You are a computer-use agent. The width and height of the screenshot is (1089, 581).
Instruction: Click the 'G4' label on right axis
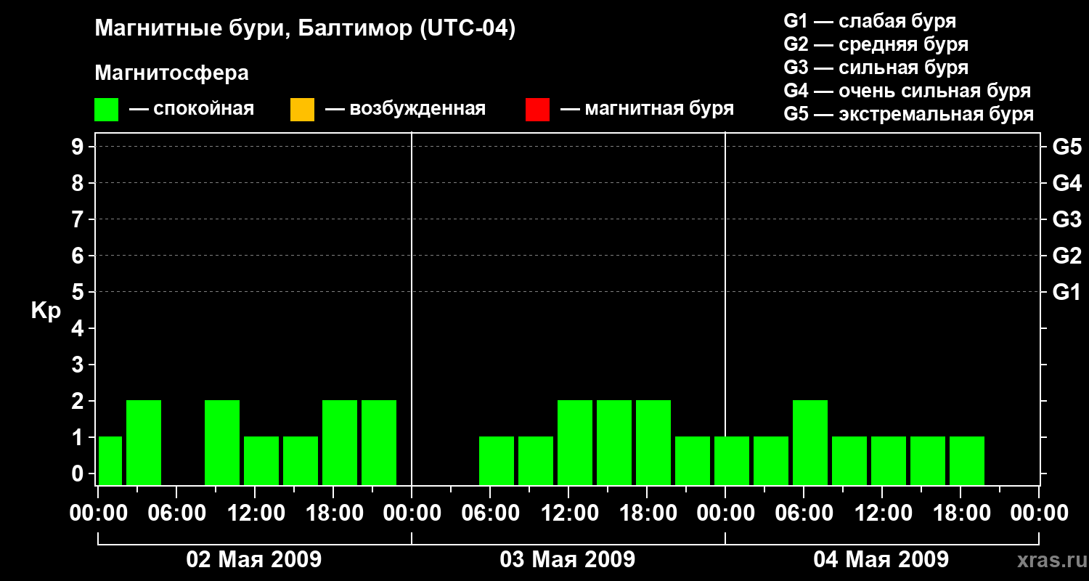(1067, 183)
